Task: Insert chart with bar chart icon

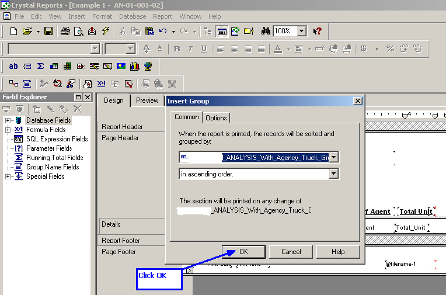Action: coord(134,67)
